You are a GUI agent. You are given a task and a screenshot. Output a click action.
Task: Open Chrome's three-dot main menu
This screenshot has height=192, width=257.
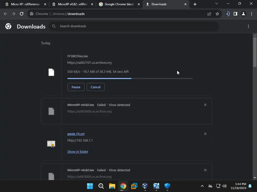click(251, 14)
